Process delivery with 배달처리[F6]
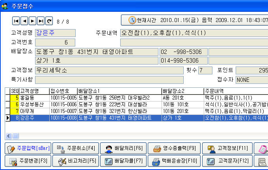Image resolution: width=268 pixels, height=170 pixels. pos(123,148)
